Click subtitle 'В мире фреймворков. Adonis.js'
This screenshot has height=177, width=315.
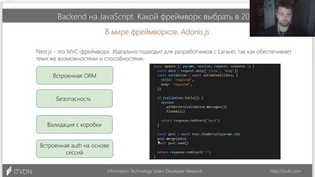pos(157,32)
